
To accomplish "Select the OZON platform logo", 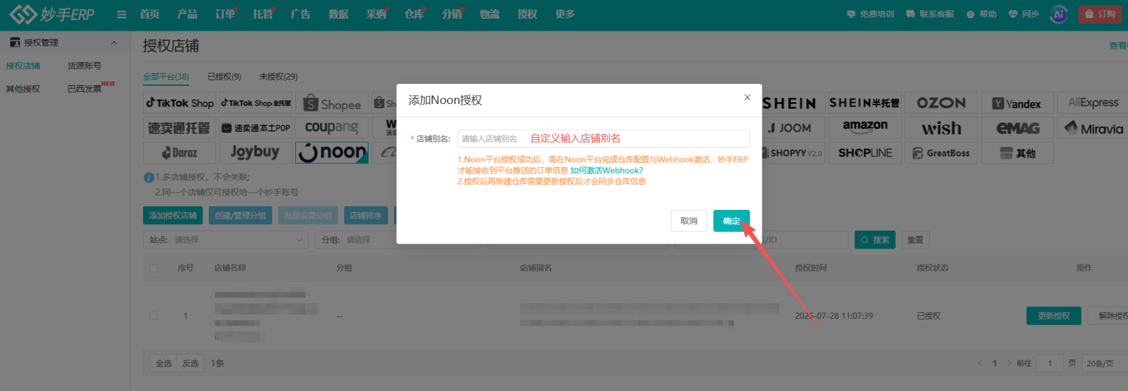I will tap(941, 103).
